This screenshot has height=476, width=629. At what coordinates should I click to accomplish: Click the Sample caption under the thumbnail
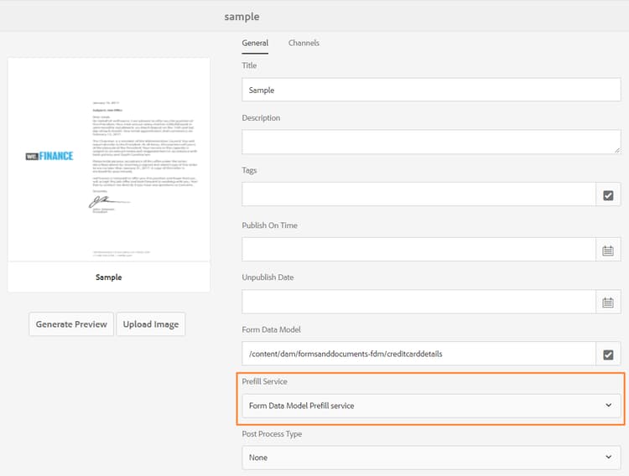109,277
